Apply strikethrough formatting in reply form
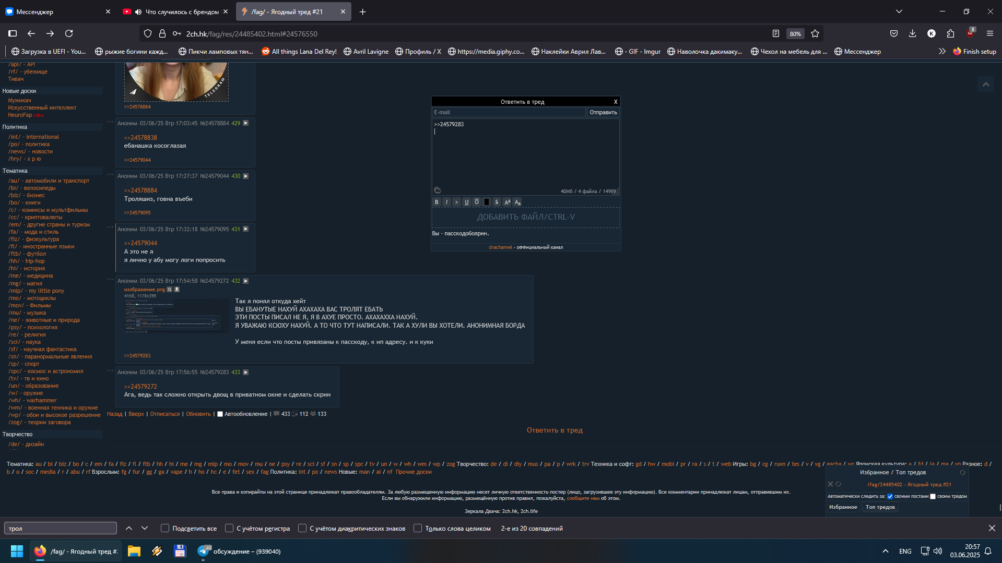The image size is (1002, 563). 497,202
